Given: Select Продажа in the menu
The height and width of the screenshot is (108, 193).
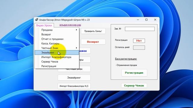Looking at the screenshot, I should 57,30.
